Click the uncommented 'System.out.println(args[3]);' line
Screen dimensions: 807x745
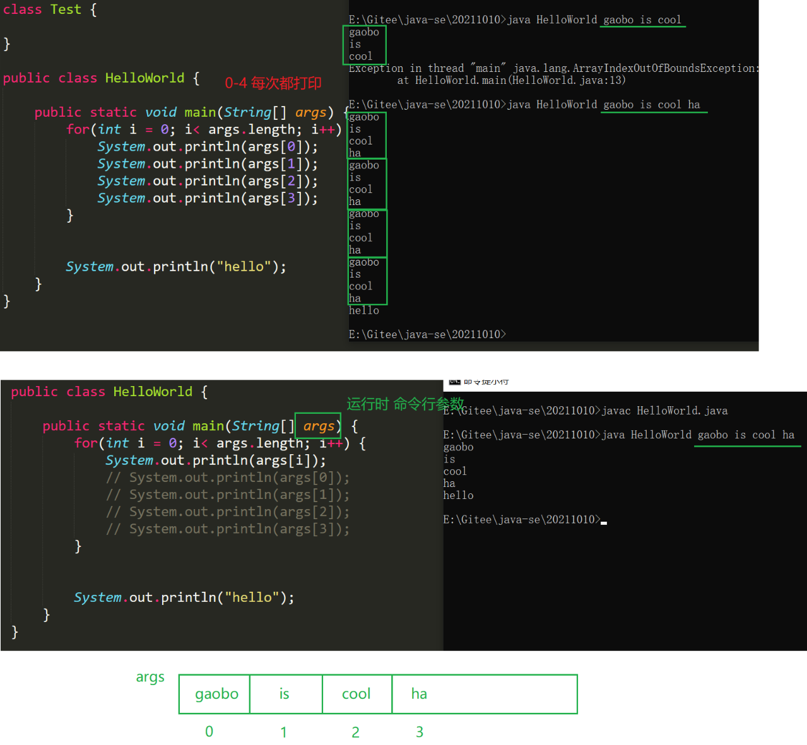pos(208,198)
